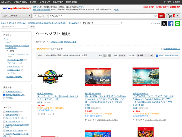Open Mario Kart World product thumbnail
182x137 pixels.
(50, 77)
